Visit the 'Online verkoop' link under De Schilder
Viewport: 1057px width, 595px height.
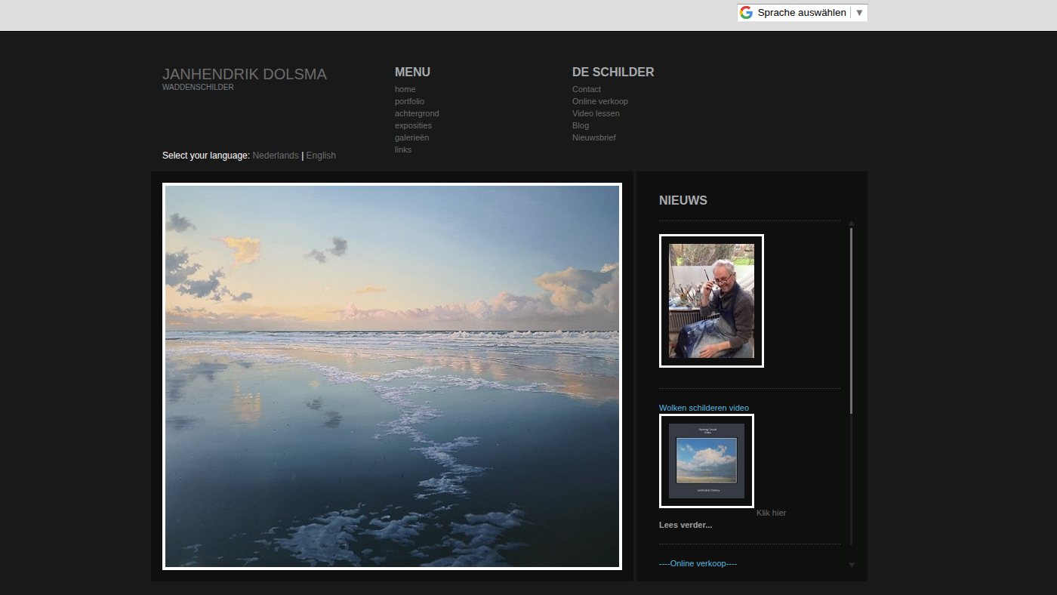click(600, 101)
